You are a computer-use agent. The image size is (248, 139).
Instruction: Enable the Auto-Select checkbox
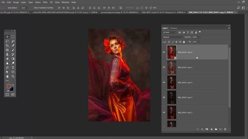point(6,8)
